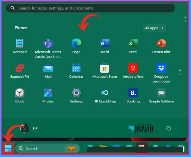
Task: Expand the All apps list
Action: [154, 28]
